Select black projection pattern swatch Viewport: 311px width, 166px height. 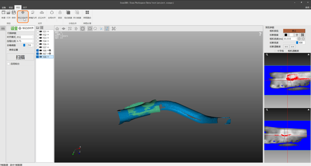point(286,35)
